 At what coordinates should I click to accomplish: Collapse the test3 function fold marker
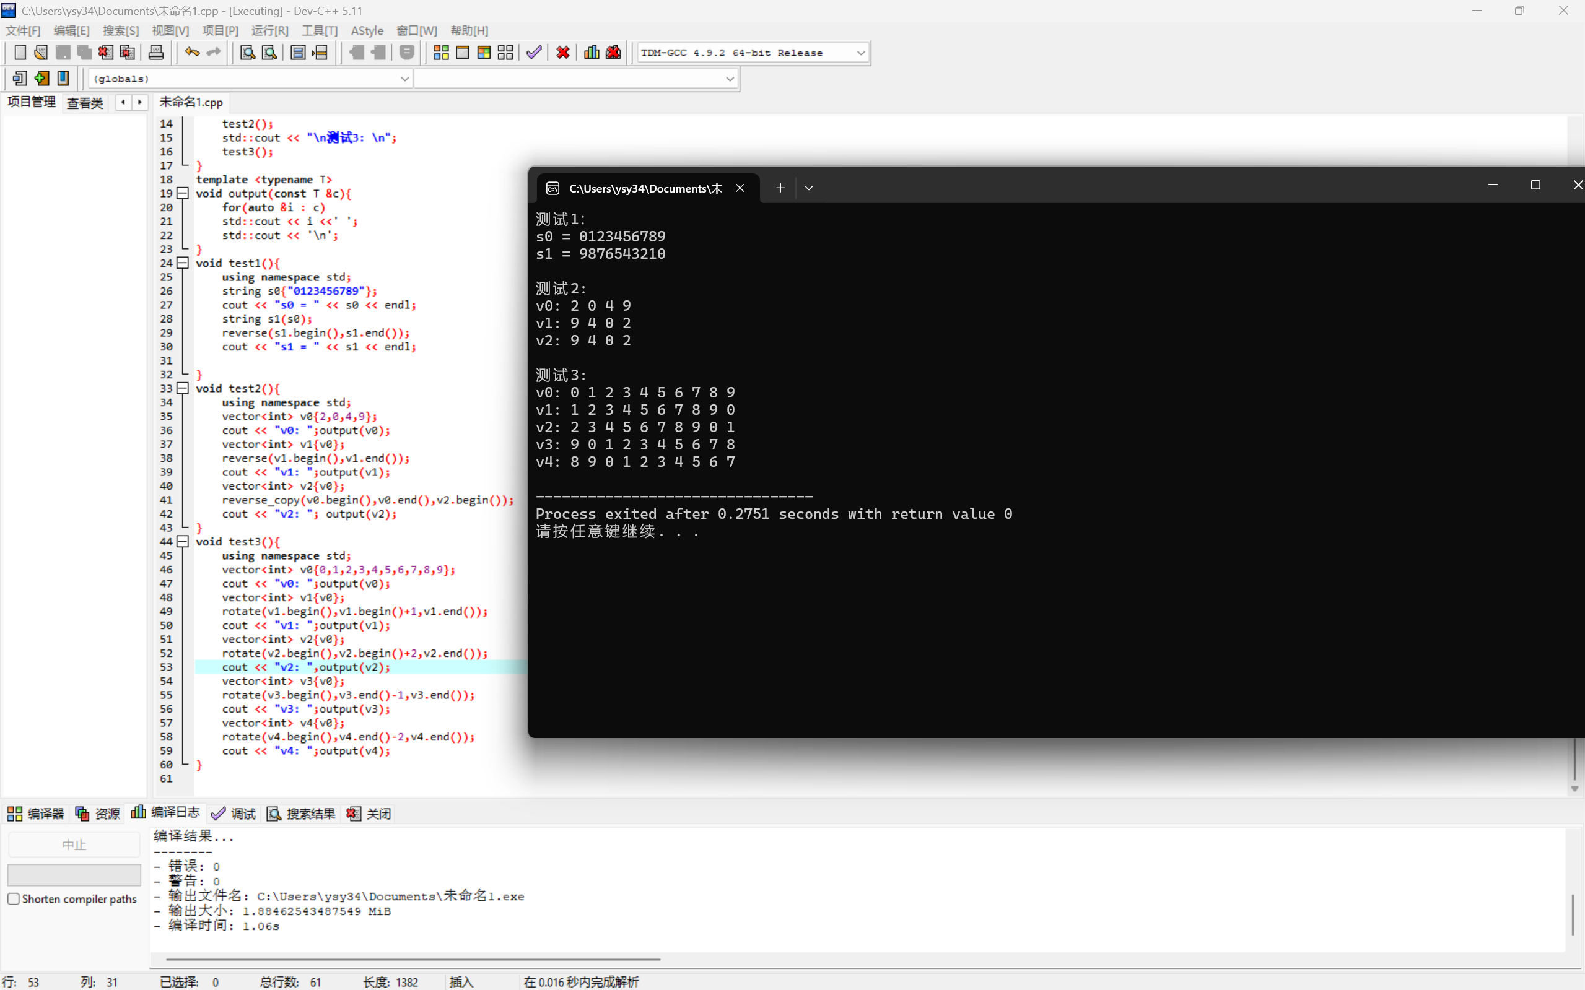(x=183, y=542)
